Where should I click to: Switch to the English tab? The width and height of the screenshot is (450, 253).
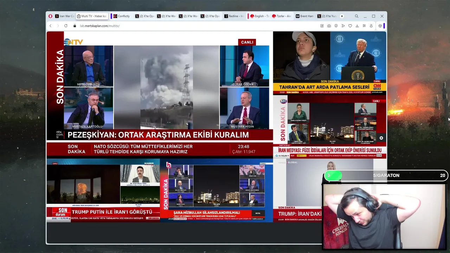click(260, 16)
